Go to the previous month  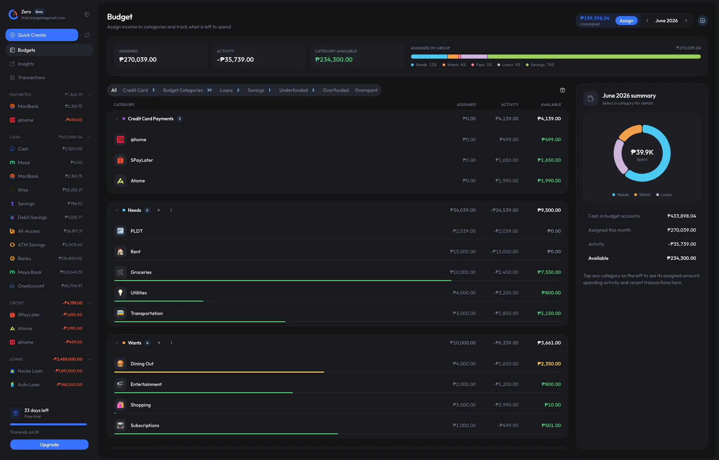click(x=647, y=21)
